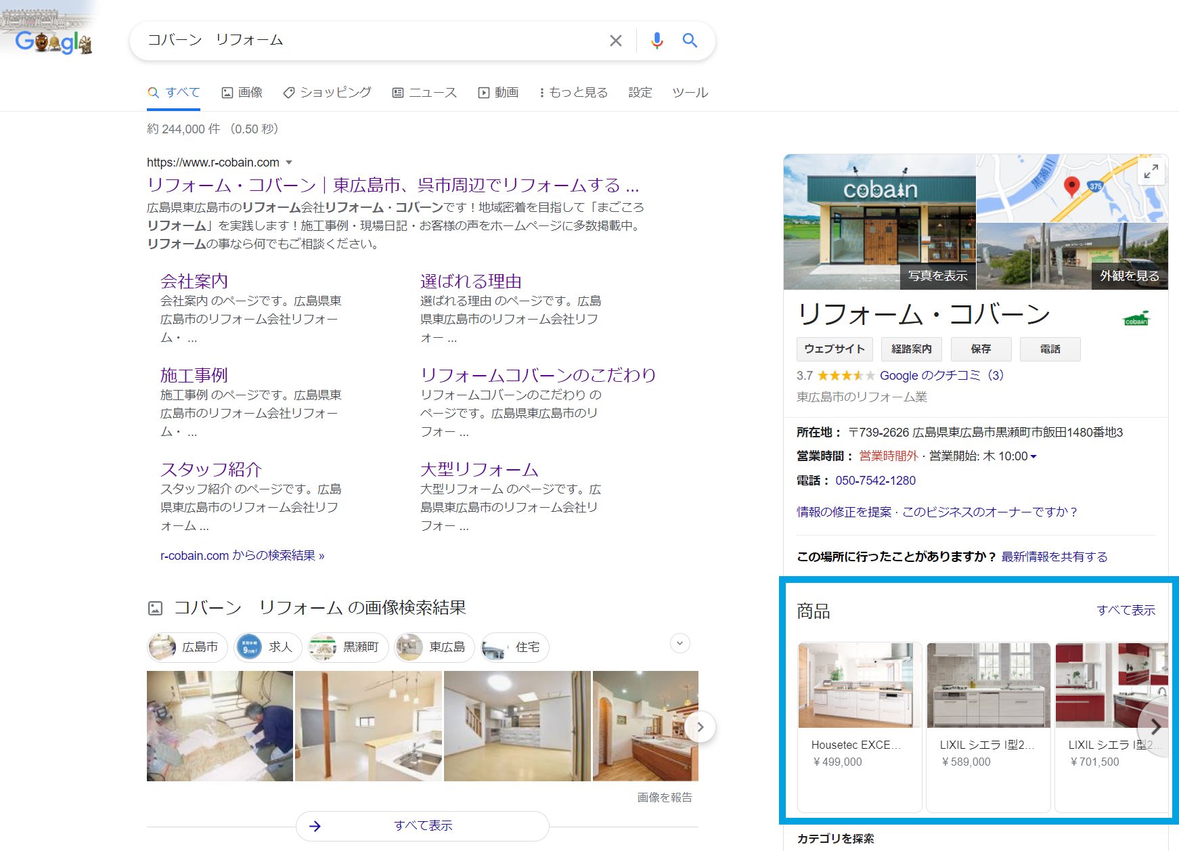Viewport: 1179px width, 851px height.
Task: Open Google のクチコミ (3) reviews
Action: 942,376
